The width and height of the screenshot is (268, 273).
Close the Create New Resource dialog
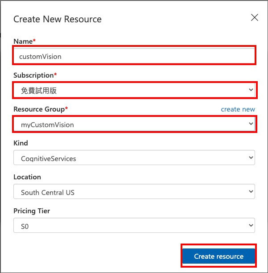click(255, 18)
